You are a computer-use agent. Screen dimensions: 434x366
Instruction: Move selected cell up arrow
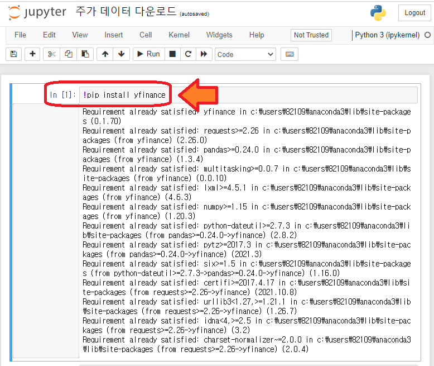(105, 54)
